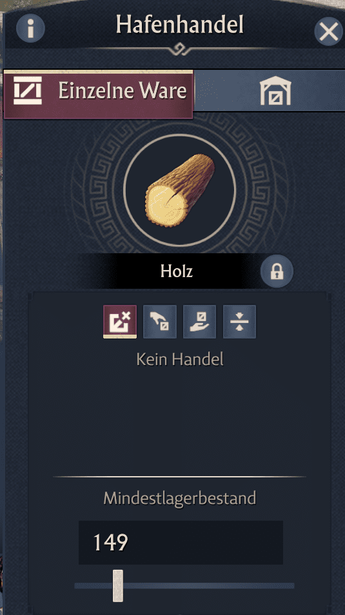Click the Mindestlagerbestand value field showing 149
Viewport: 345px width, 615px height.
coord(181,543)
